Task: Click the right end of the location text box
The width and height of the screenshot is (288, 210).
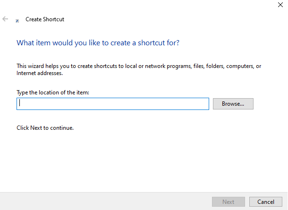Action: (x=201, y=104)
